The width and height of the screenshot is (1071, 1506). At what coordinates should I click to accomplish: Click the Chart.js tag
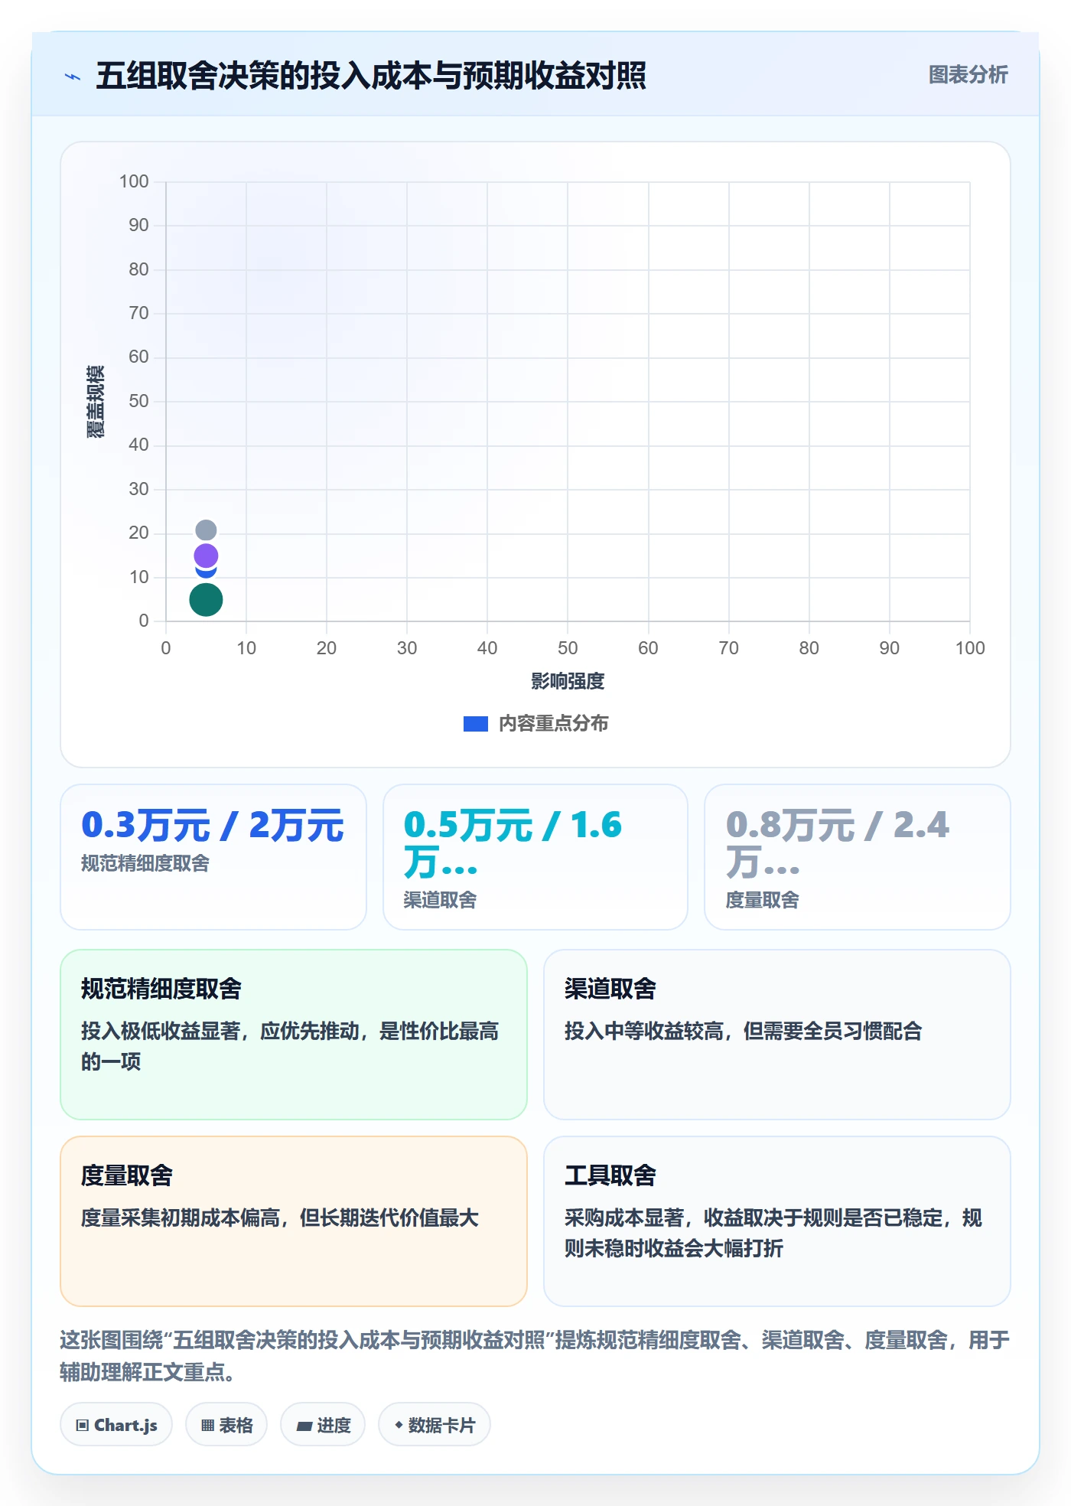pyautogui.click(x=116, y=1425)
